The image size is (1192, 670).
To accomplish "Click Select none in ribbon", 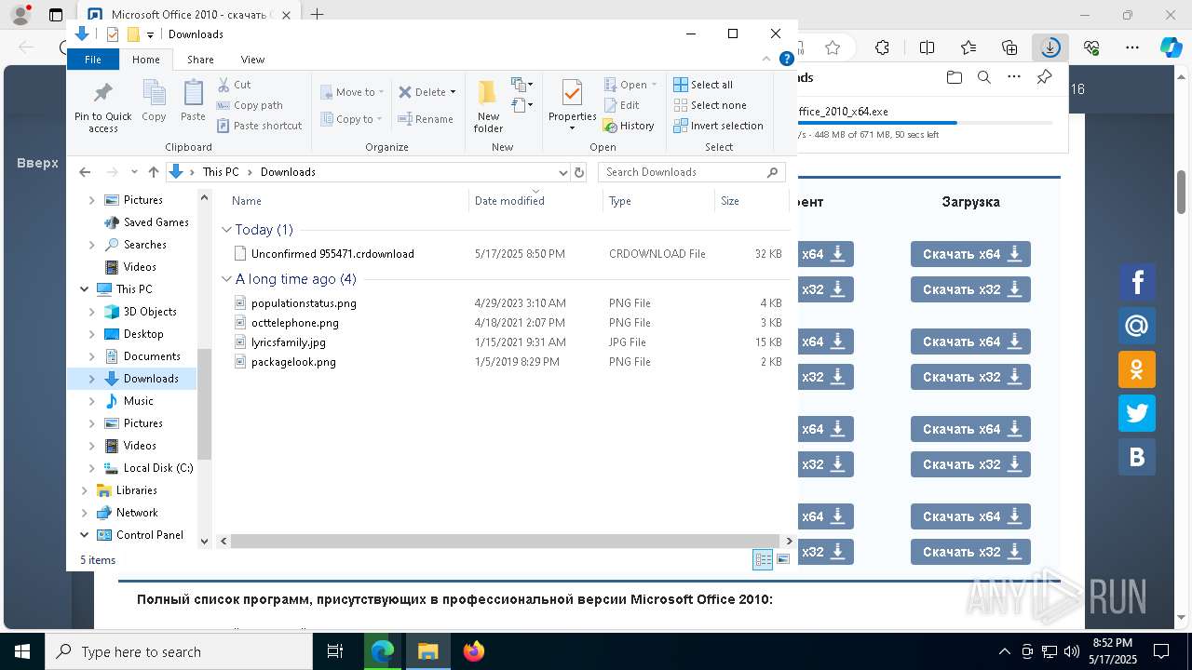I will click(710, 105).
